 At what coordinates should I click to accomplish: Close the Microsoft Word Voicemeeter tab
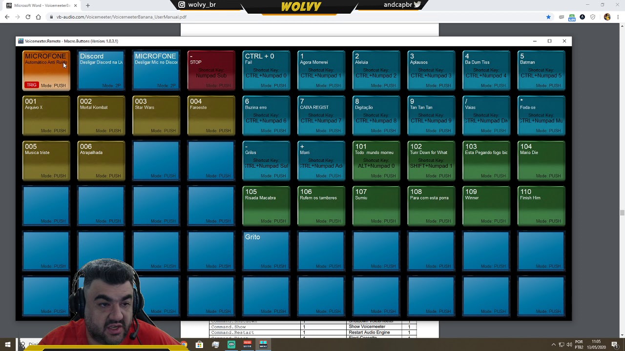pos(75,5)
